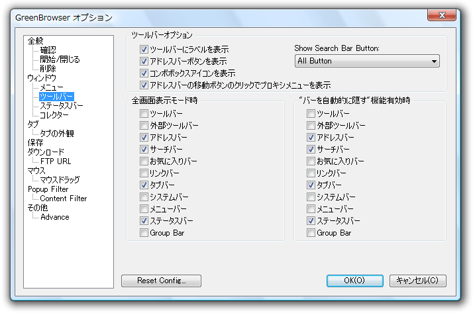473x313 pixels.
Task: Check システムバー in auto-hide bars group
Action: point(311,197)
